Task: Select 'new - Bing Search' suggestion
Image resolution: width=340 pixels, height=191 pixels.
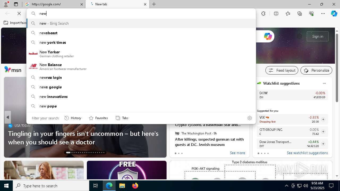Action: point(141,23)
